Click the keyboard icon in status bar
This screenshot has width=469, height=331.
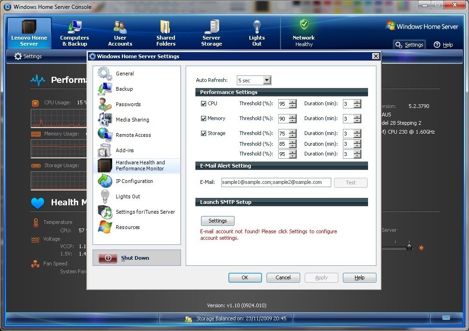[446, 317]
